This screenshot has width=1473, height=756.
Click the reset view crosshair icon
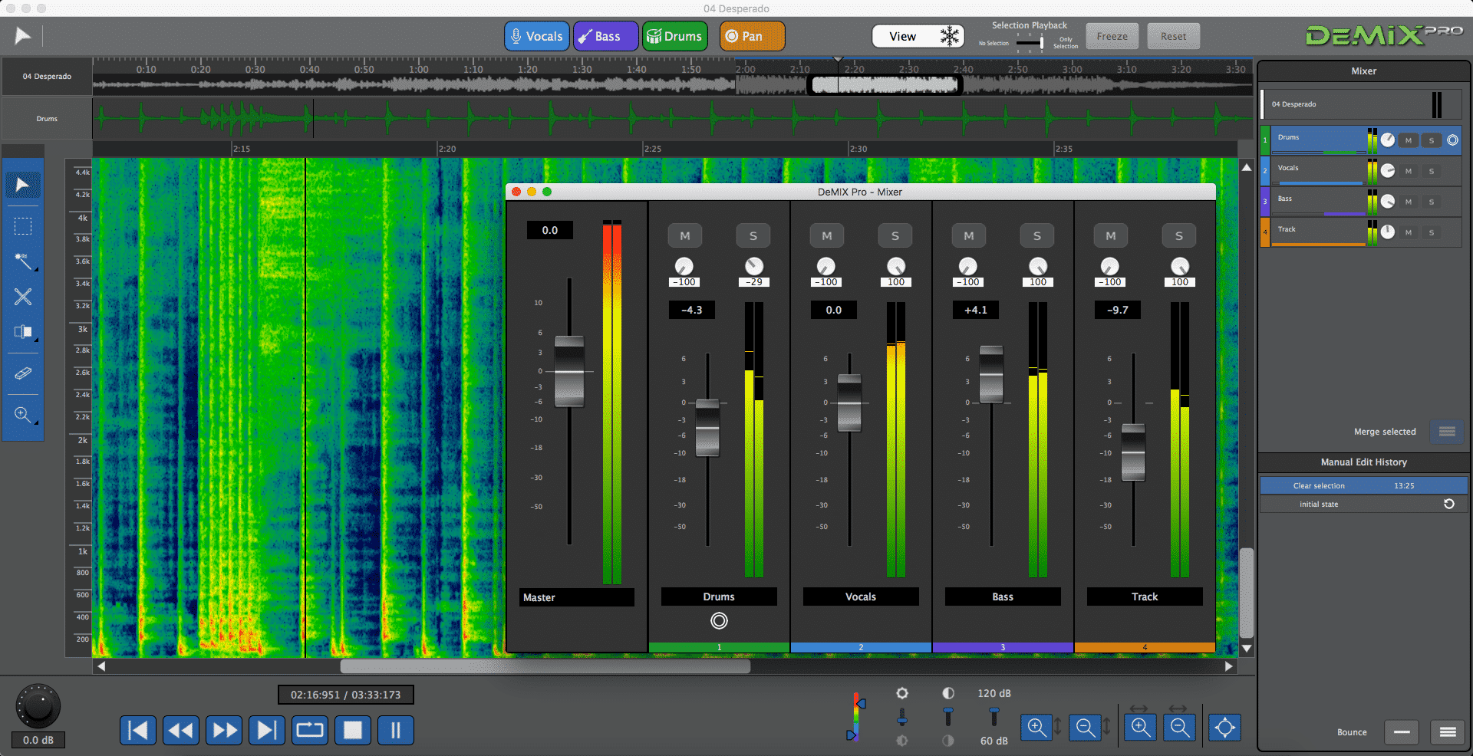point(1224,727)
